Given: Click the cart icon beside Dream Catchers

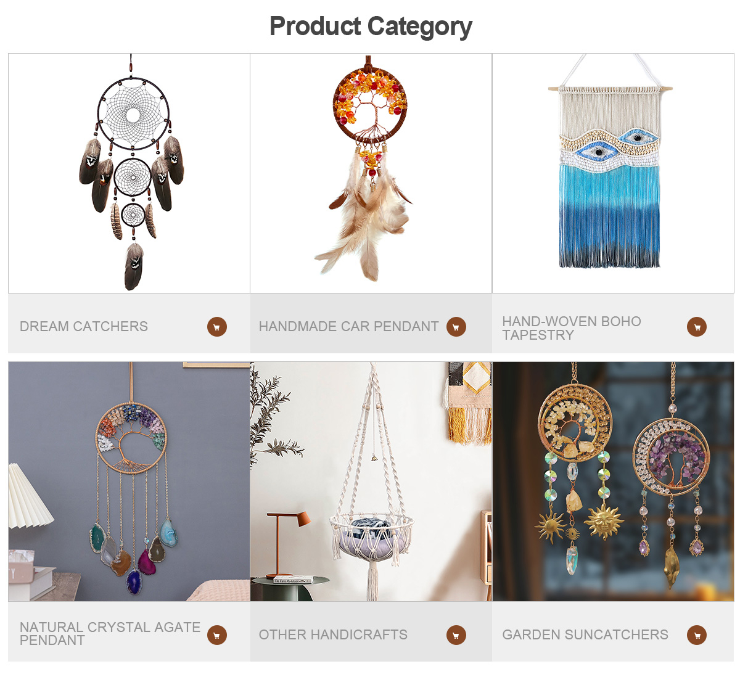Looking at the screenshot, I should (217, 327).
